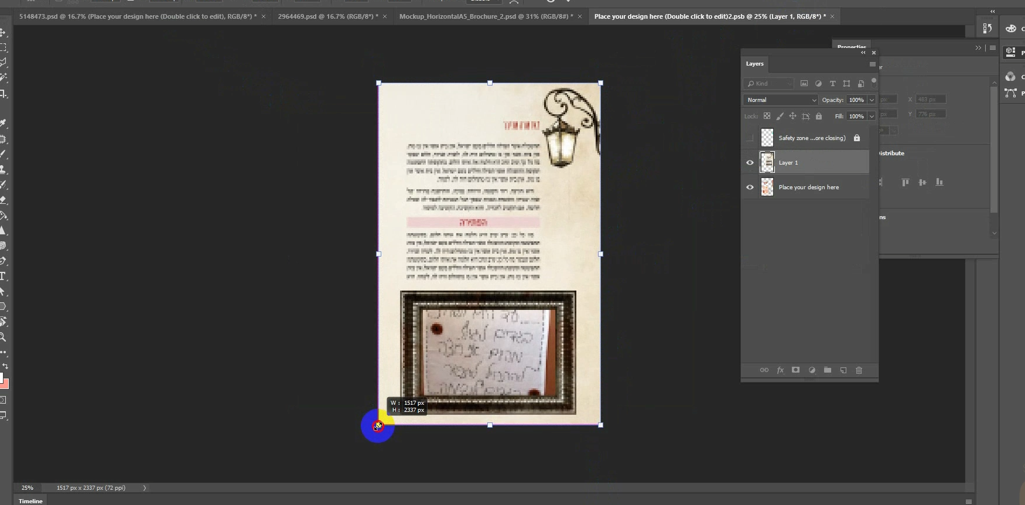Viewport: 1025px width, 505px height.
Task: Click the lock all icon in Lock row
Action: (819, 117)
